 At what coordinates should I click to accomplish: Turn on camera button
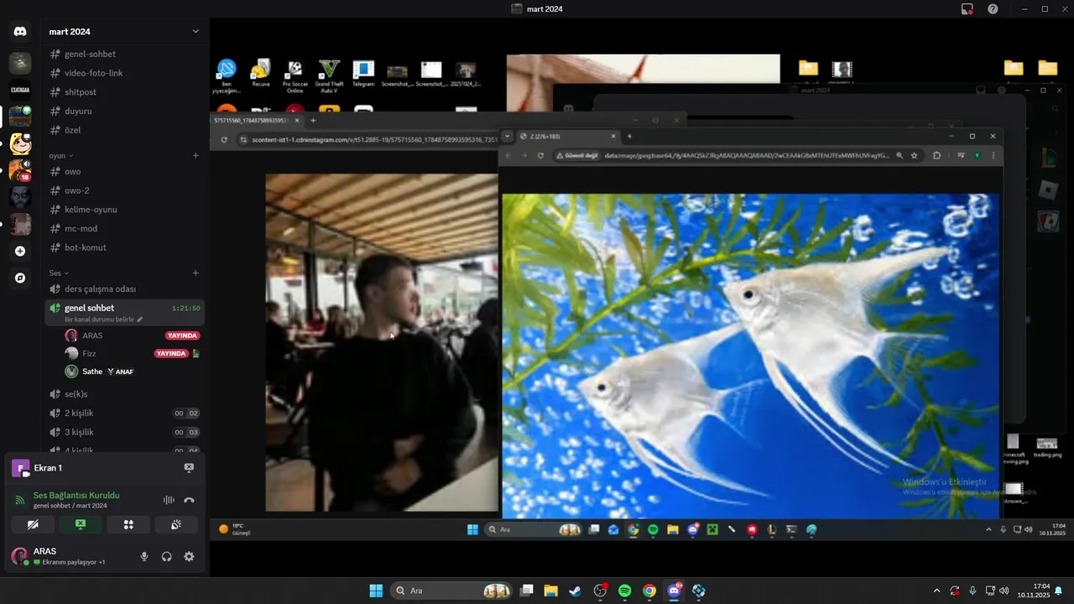pos(33,525)
